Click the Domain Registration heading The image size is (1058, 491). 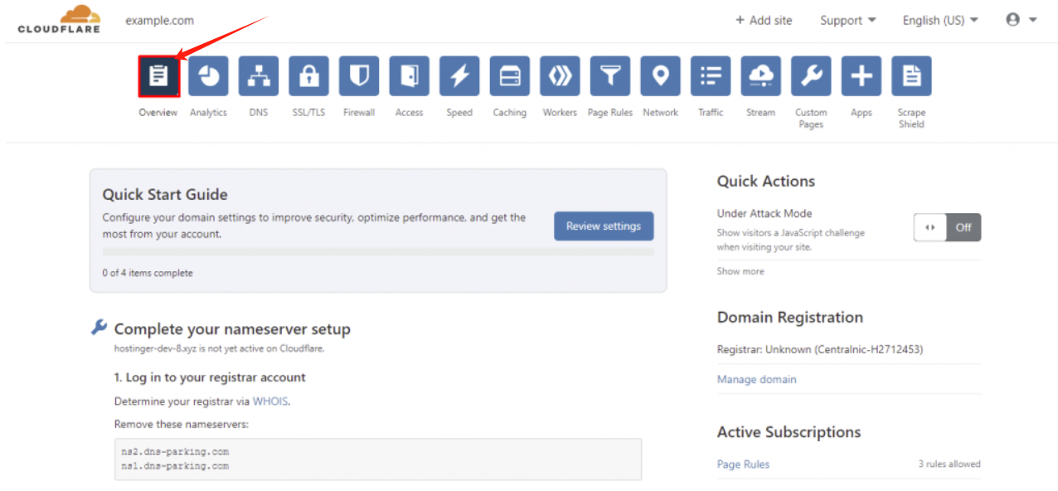point(790,318)
